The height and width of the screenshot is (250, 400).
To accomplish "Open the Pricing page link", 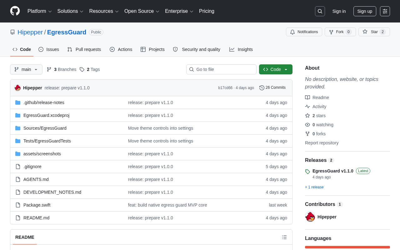I will 207,11.
